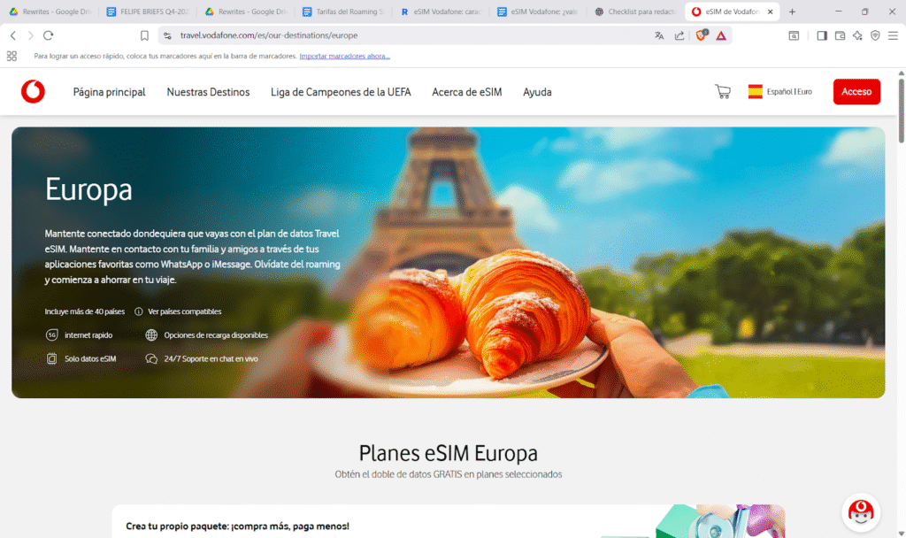
Task: Reload the current page
Action: pyautogui.click(x=48, y=35)
